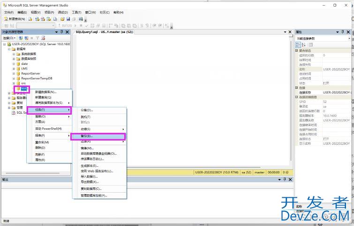
Task: Click 新建数据库(N)... in the context menu
Action: click(x=46, y=92)
